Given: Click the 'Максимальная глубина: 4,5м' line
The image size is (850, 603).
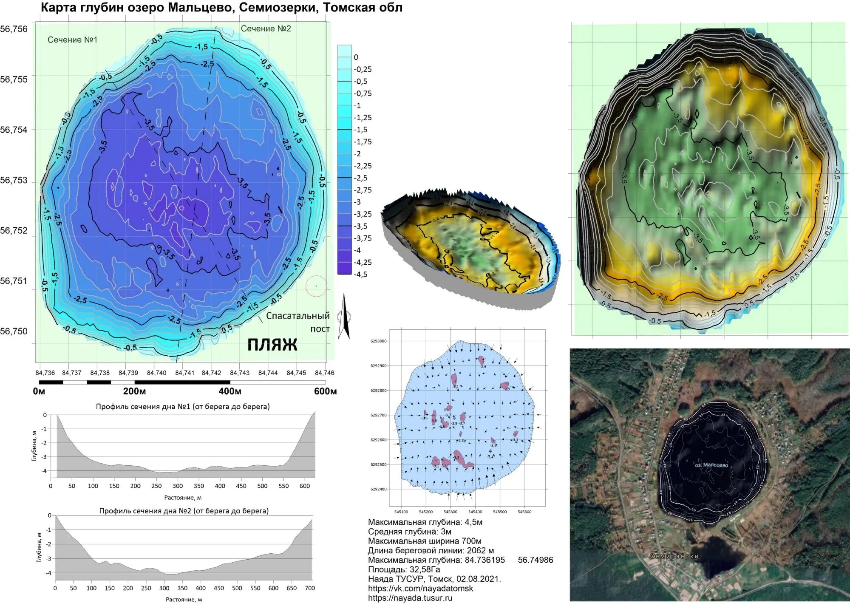Looking at the screenshot, I should [425, 522].
